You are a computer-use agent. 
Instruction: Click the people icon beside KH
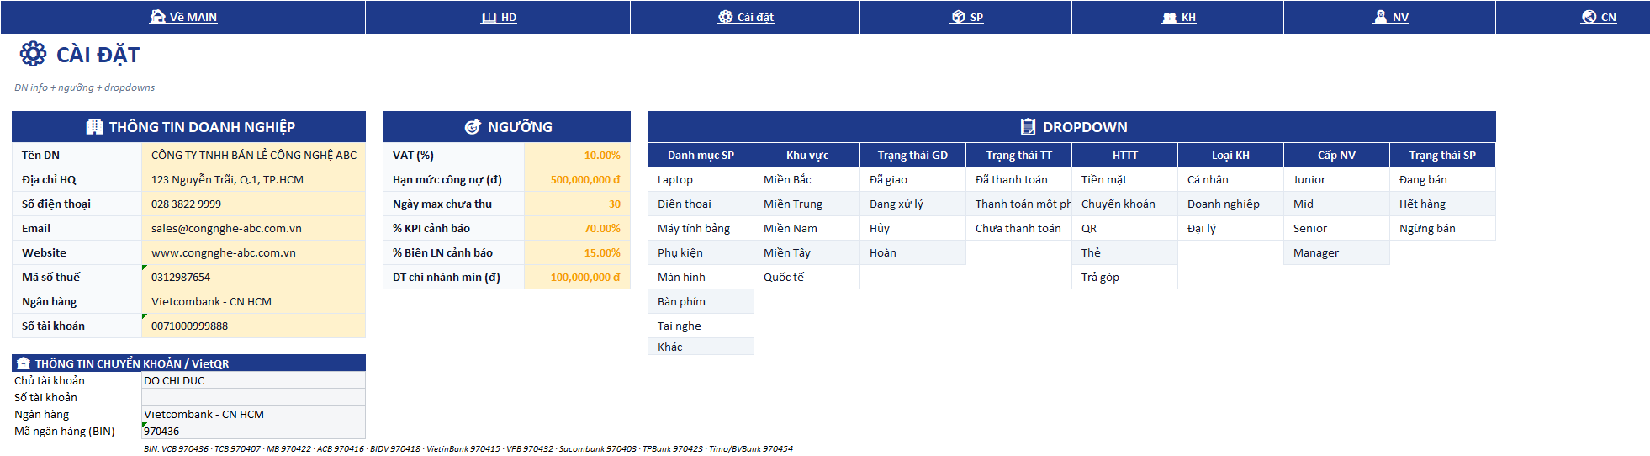pyautogui.click(x=1169, y=17)
